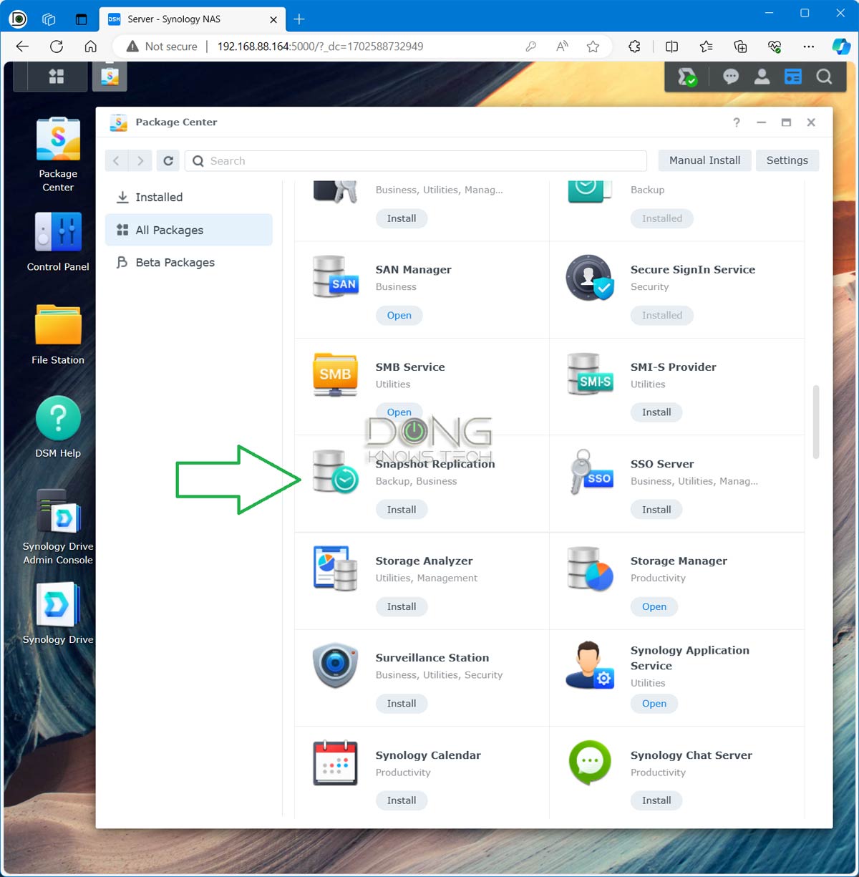Screen dimensions: 859x877
Task: Click Synology Application Service icon
Action: [x=590, y=665]
